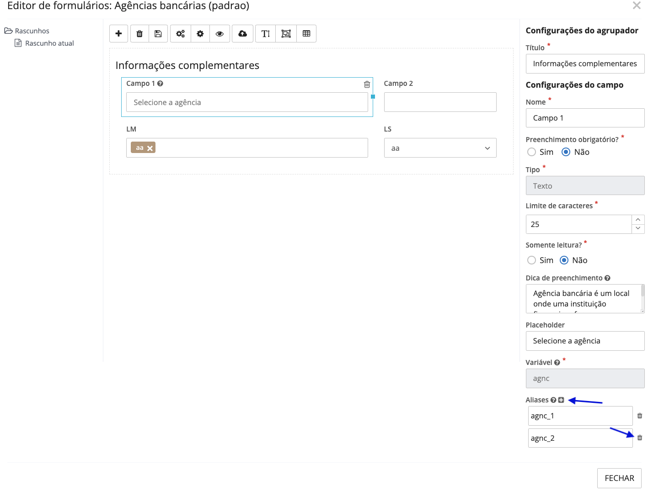Remove the aa tag in LM field
Image resolution: width=648 pixels, height=491 pixels.
pos(150,148)
